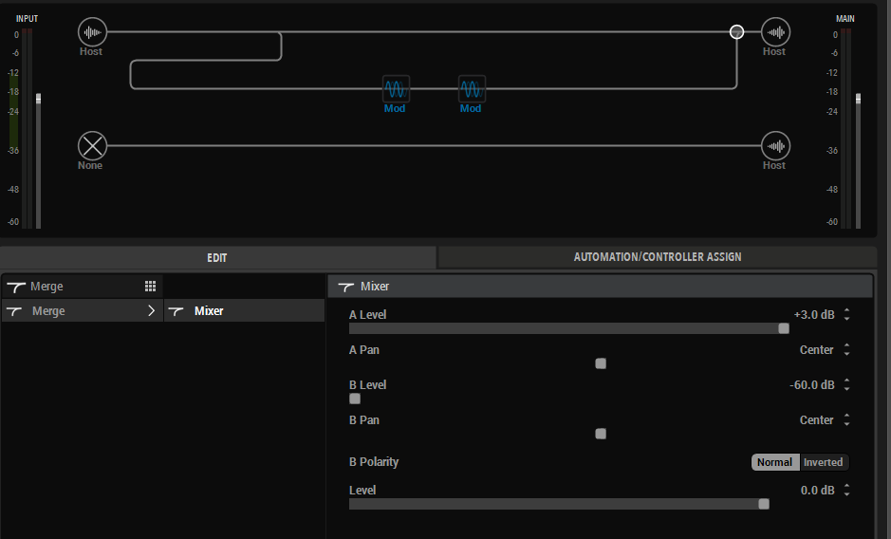The width and height of the screenshot is (891, 539).
Task: Select the first Mod effect block
Action: (x=396, y=89)
